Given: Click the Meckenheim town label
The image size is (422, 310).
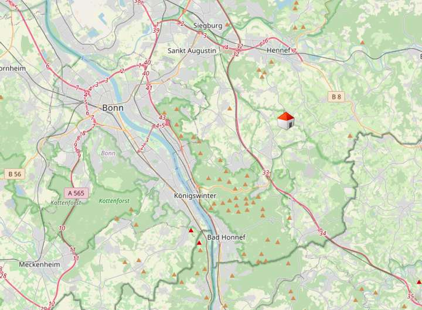Looking at the screenshot, I should (x=40, y=264).
